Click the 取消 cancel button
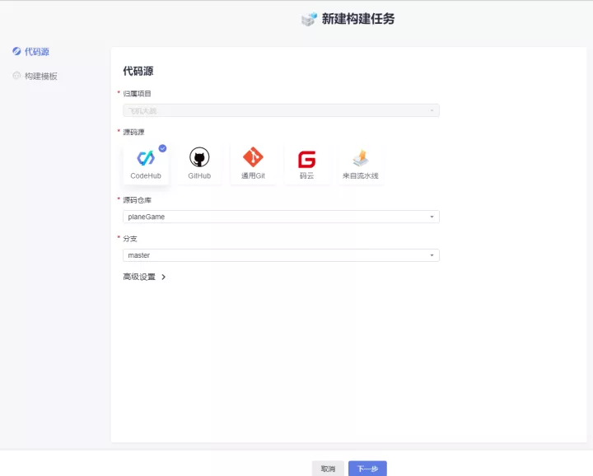 click(x=328, y=469)
